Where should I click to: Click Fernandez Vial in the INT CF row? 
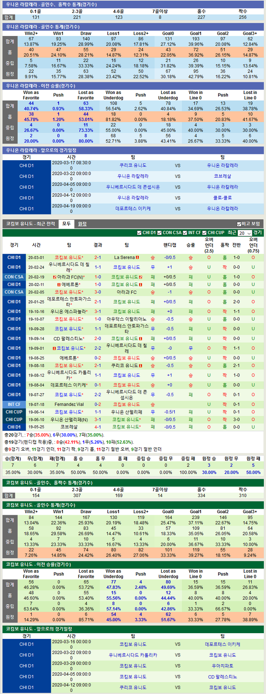click(x=69, y=404)
